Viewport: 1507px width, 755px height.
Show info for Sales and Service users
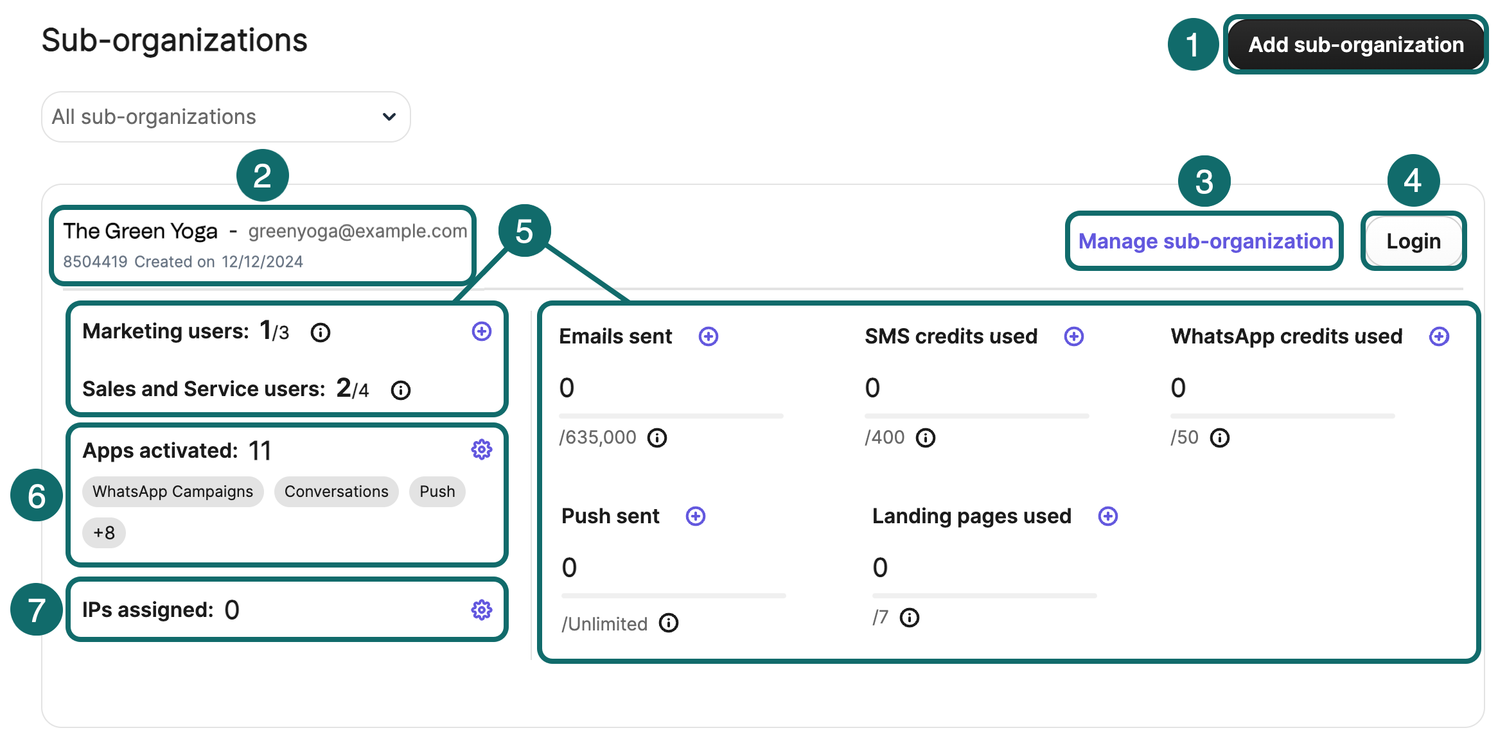[401, 390]
